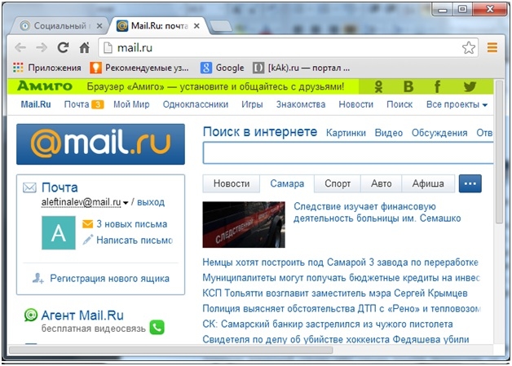512x366 pixels.
Task: Open the Агент Mail.Ru link
Action: 82,315
